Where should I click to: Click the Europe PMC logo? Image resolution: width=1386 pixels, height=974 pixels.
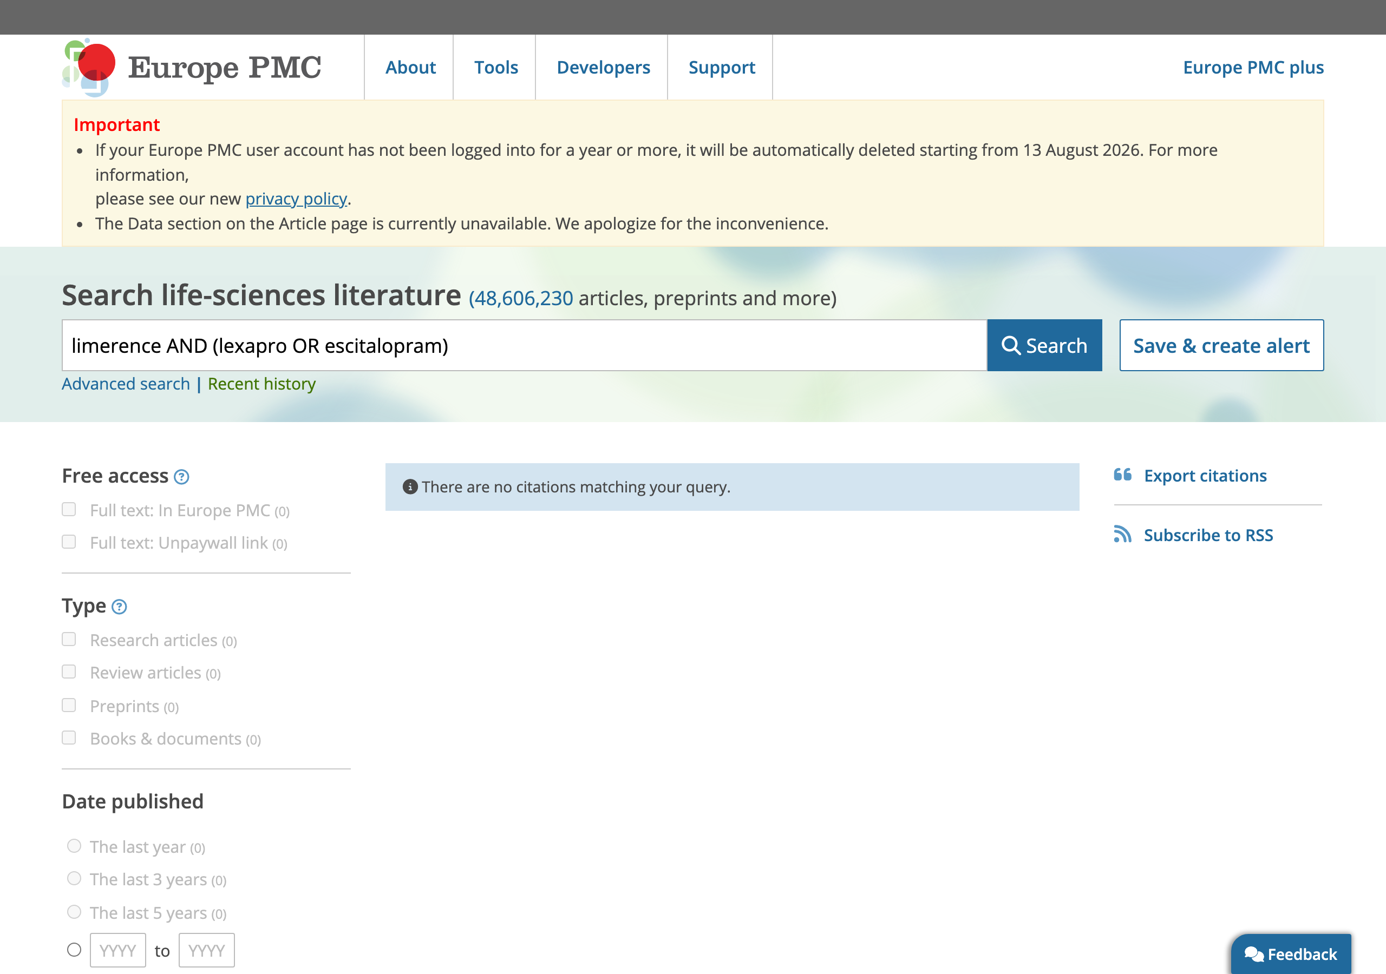[x=191, y=67]
